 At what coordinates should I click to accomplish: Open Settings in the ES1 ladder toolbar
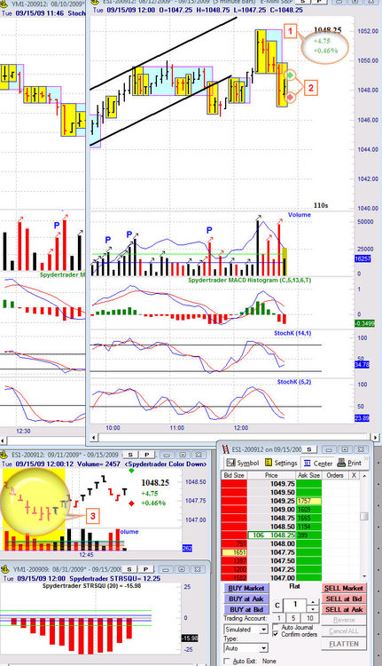click(x=279, y=463)
